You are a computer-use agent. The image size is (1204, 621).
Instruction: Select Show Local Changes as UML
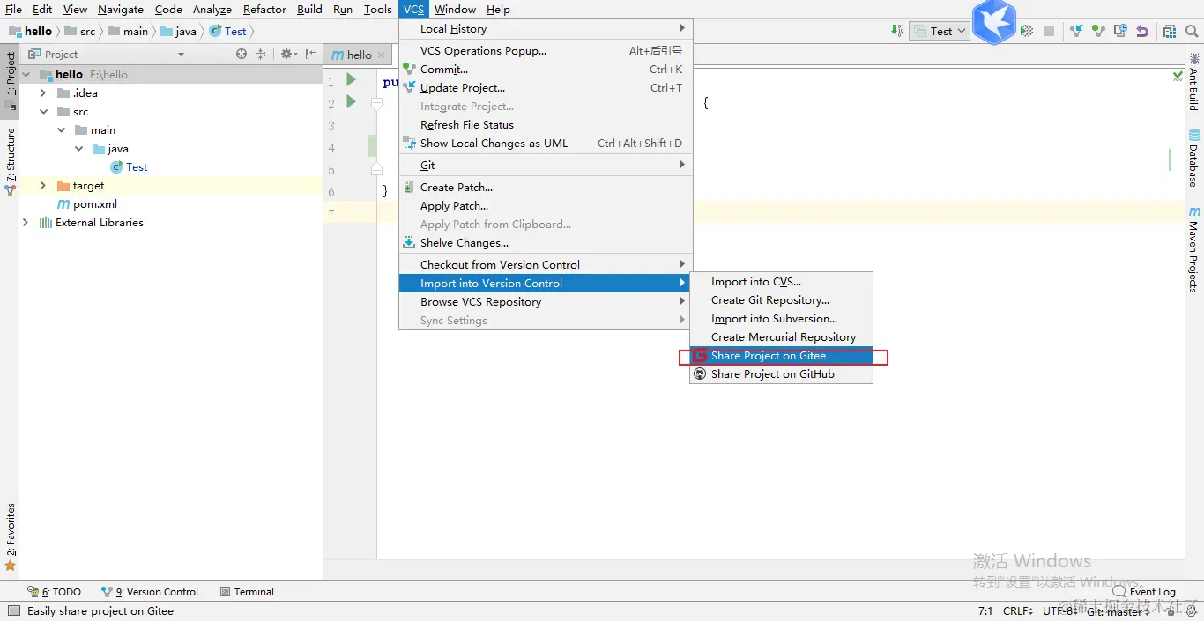[x=546, y=144]
